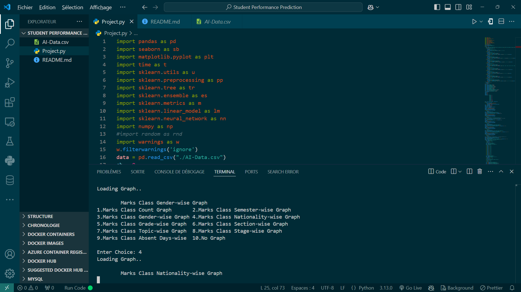This screenshot has width=521, height=292.
Task: Open the Sélection menu
Action: pos(72,7)
